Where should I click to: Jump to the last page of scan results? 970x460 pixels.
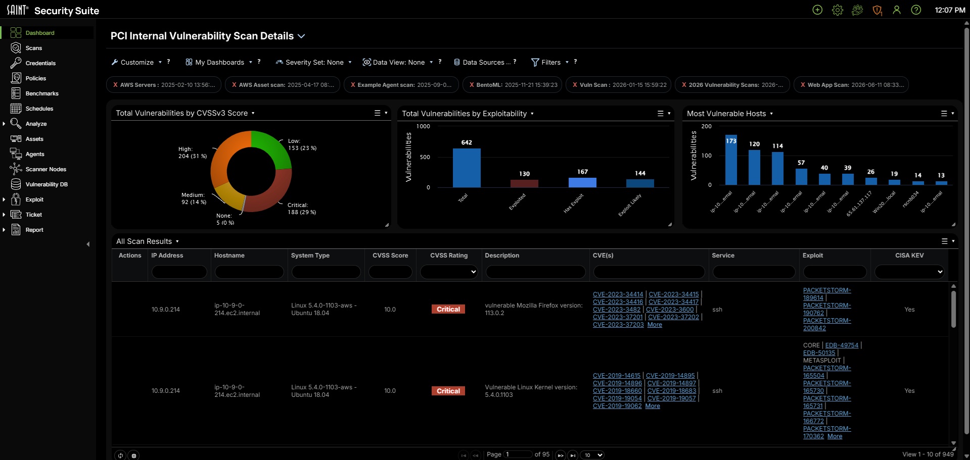(573, 455)
